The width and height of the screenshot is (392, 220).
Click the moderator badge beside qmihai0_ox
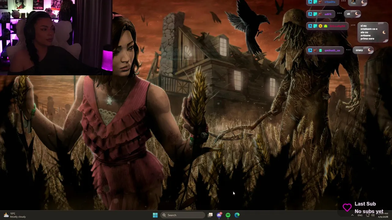point(310,50)
